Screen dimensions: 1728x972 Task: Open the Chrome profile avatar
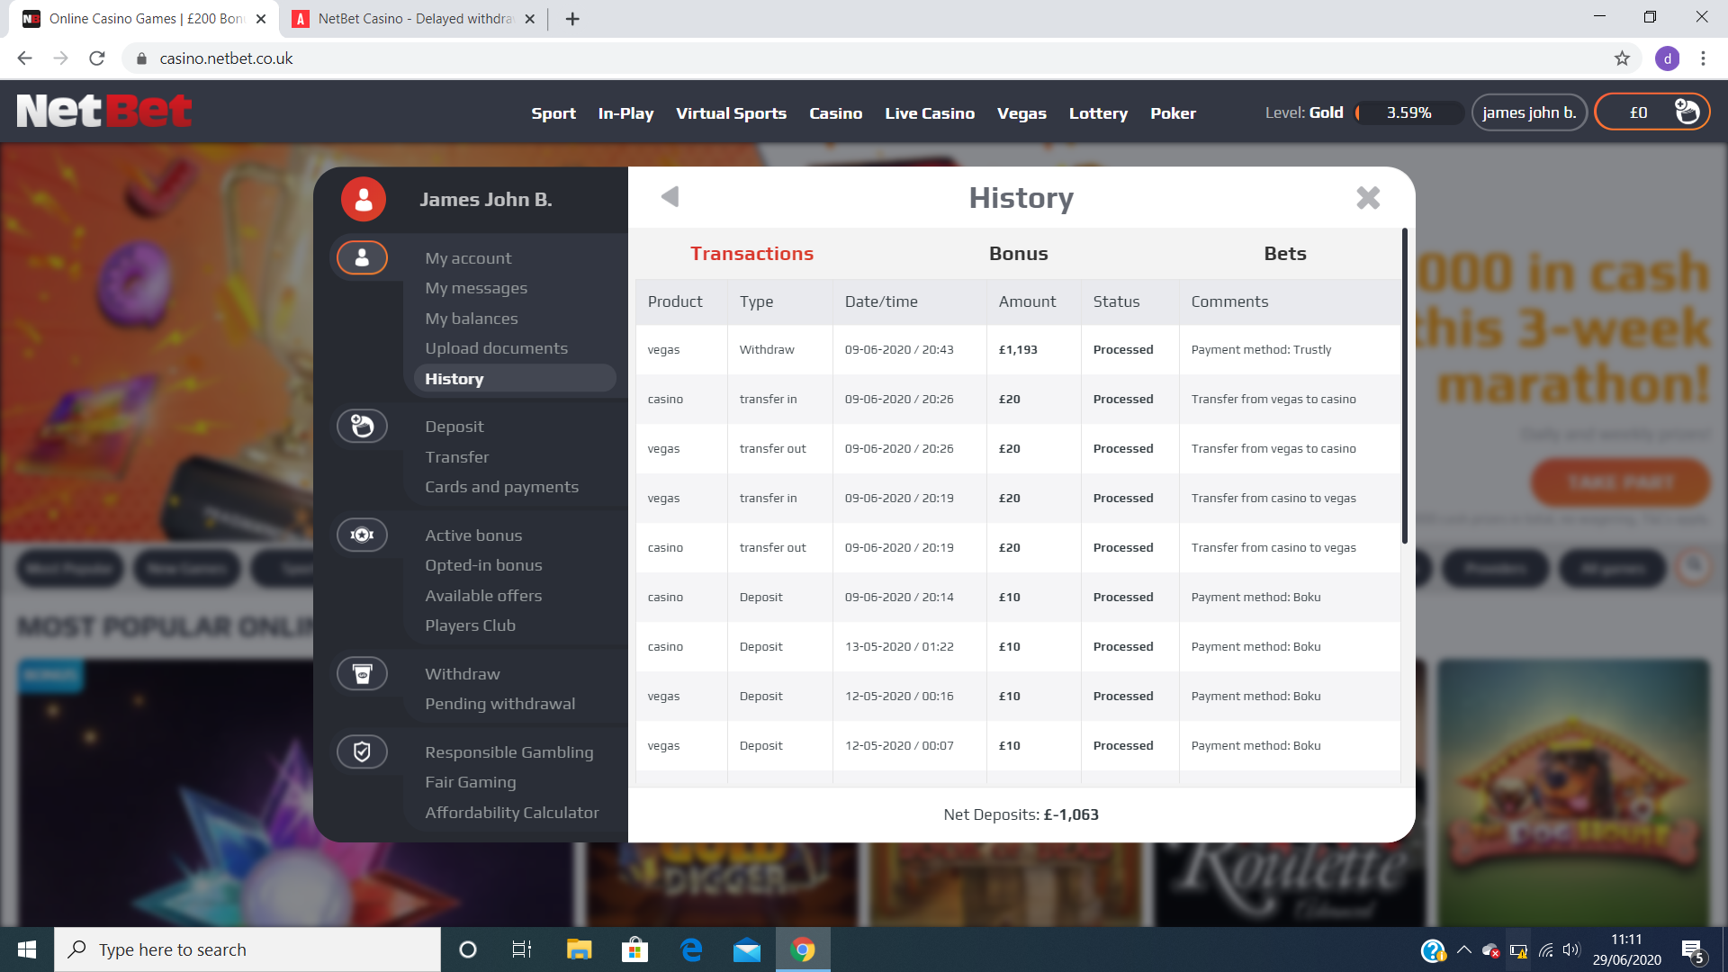1667,58
